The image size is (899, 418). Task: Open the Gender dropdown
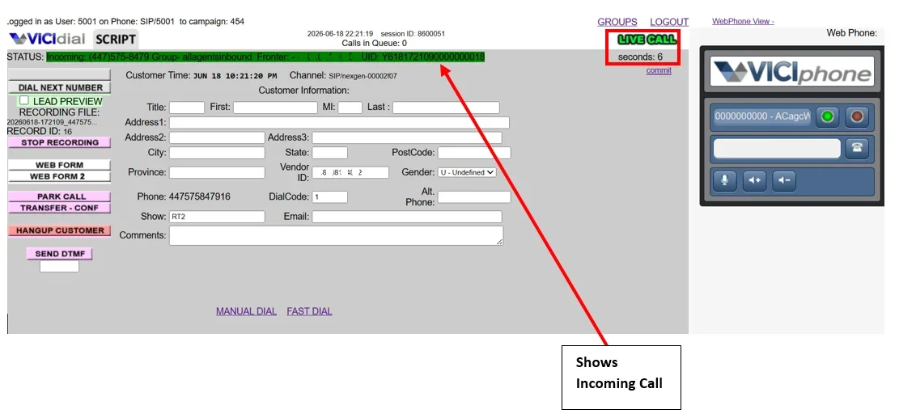point(467,171)
